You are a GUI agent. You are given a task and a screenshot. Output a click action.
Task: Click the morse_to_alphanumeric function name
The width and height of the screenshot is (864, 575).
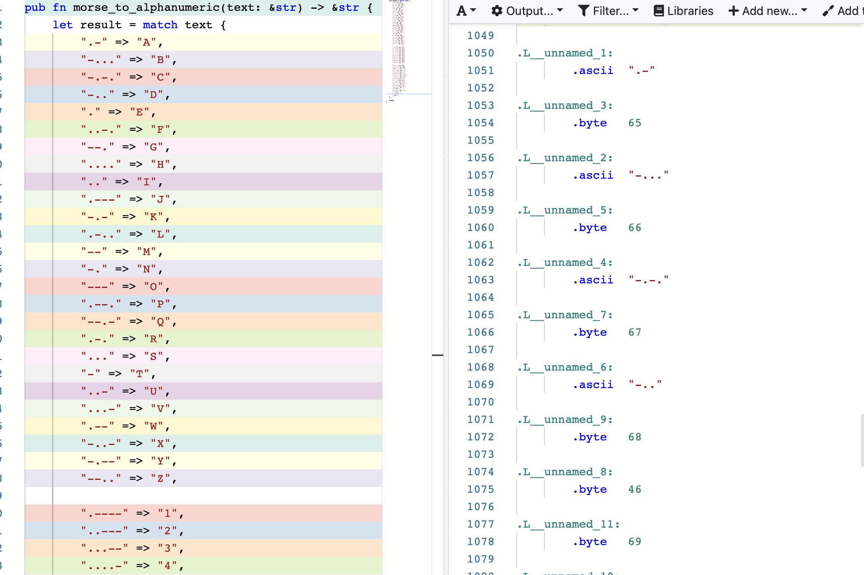click(146, 7)
